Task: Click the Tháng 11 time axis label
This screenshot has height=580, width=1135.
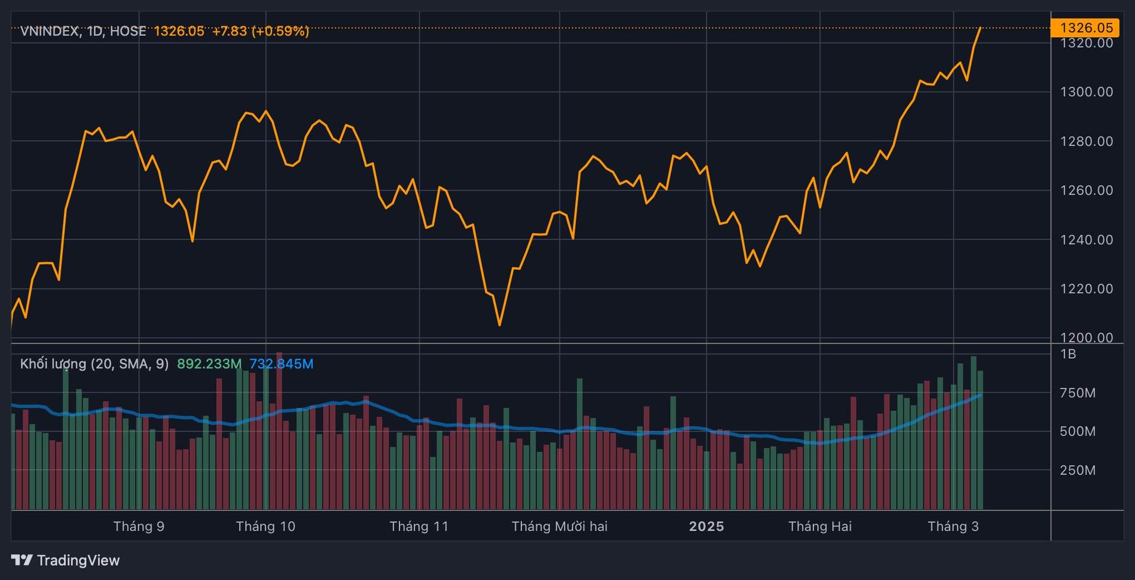Action: 419,526
